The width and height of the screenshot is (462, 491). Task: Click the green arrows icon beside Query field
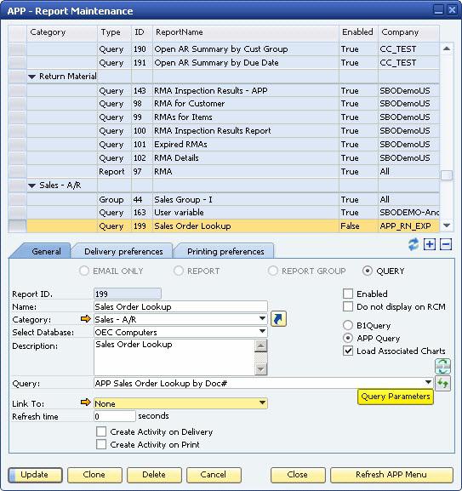click(x=442, y=383)
